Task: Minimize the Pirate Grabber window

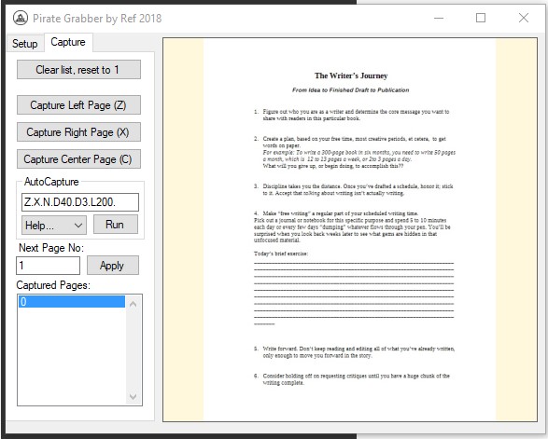Action: (439, 18)
